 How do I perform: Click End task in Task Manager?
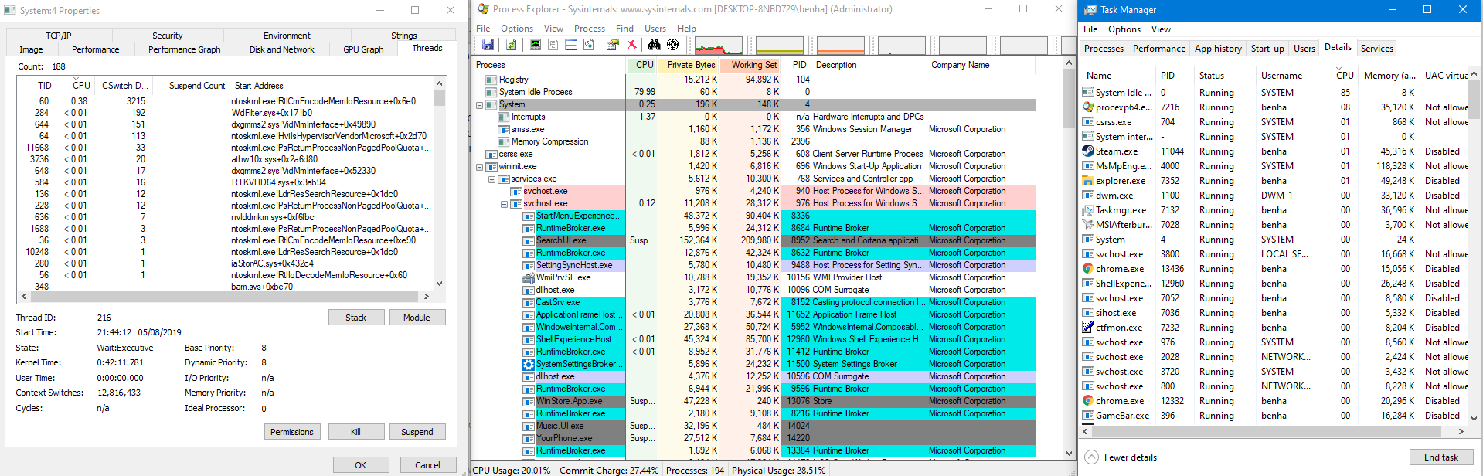[x=1440, y=457]
